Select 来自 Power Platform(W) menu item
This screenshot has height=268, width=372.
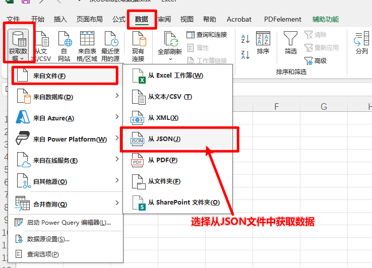click(x=65, y=139)
